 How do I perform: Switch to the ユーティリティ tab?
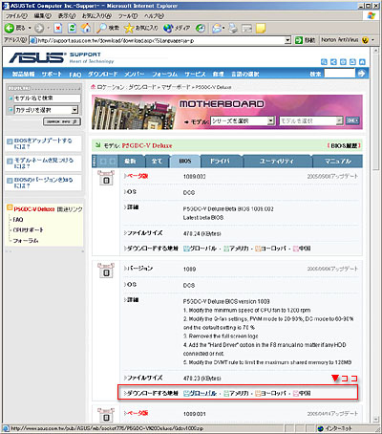click(276, 162)
